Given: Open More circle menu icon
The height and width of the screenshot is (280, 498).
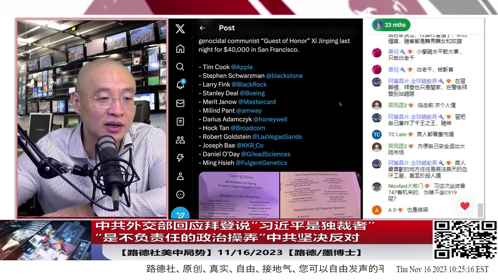Looking at the screenshot, I should [x=180, y=194].
